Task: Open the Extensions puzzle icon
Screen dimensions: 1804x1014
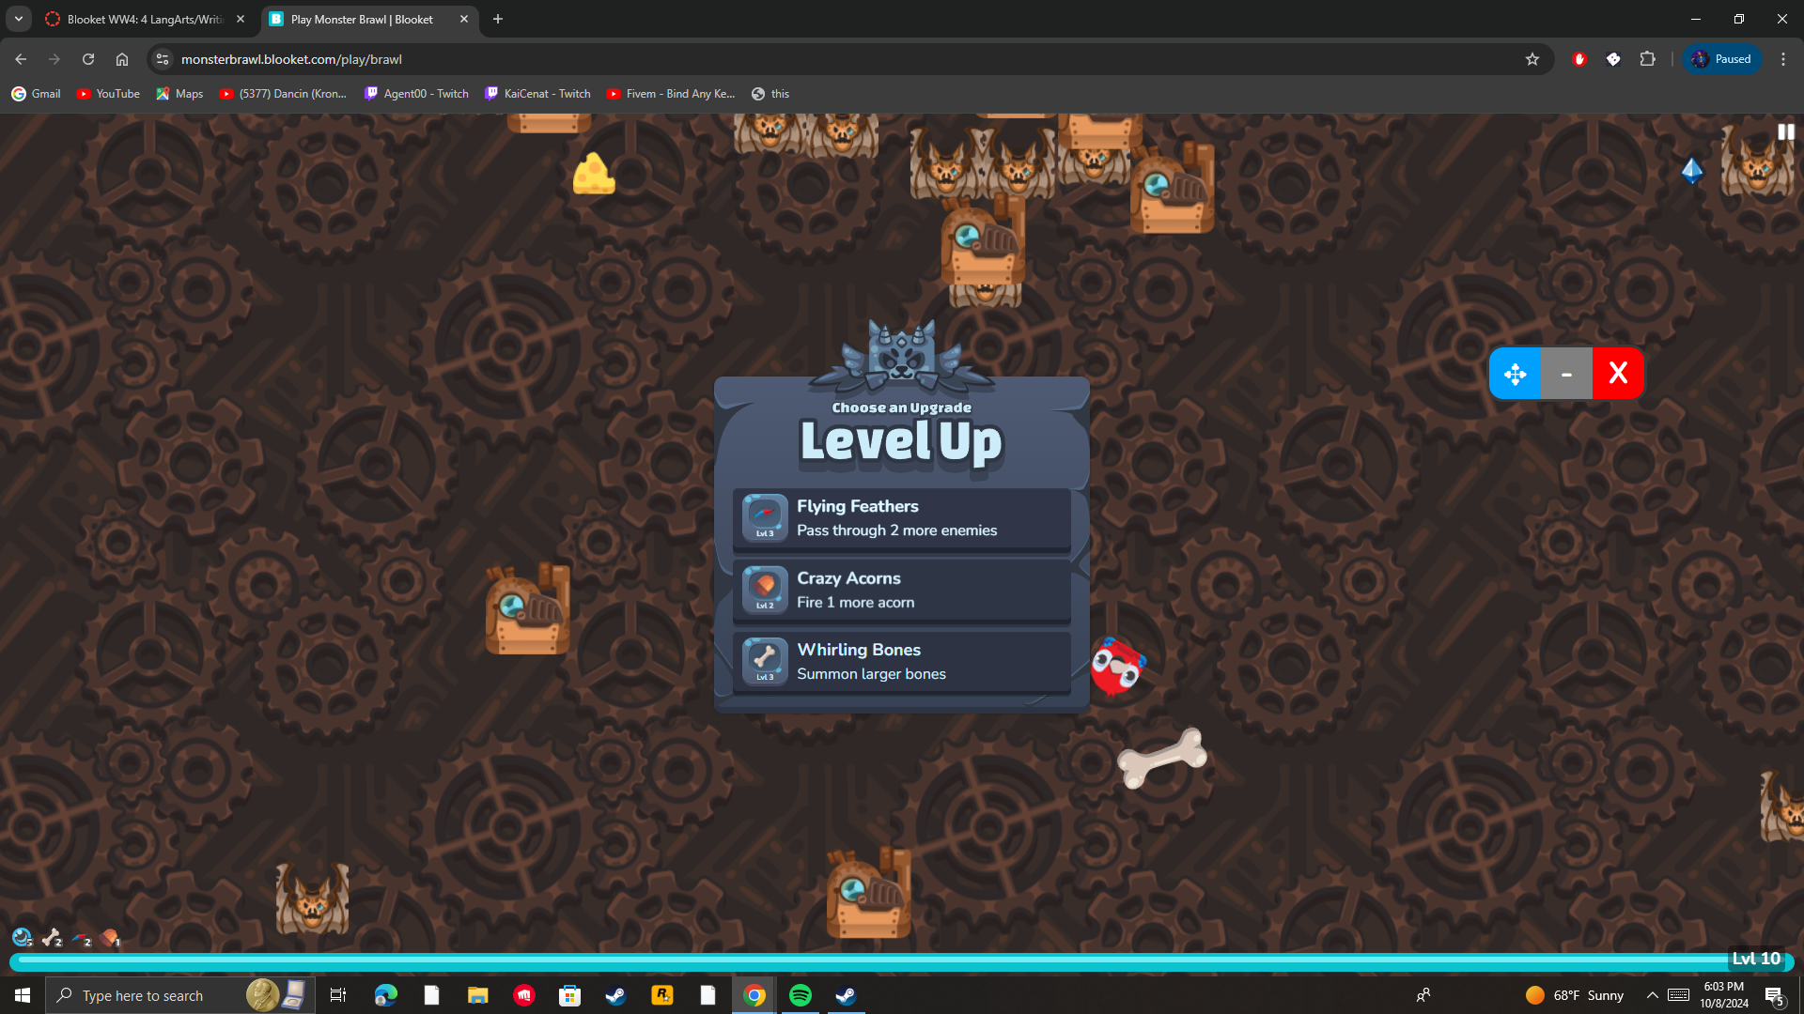Action: click(1647, 59)
